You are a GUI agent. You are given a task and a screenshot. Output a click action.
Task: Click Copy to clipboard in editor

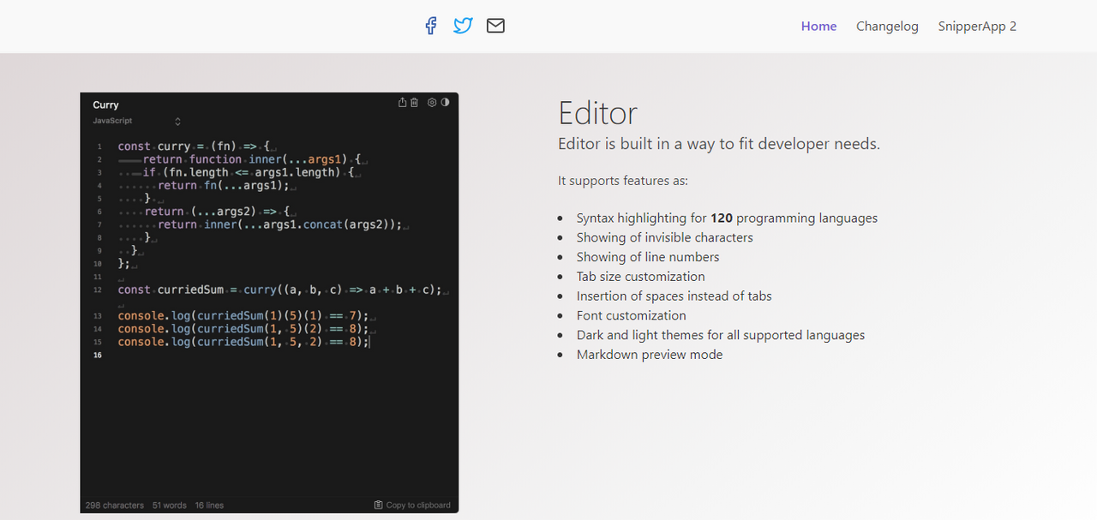click(412, 505)
